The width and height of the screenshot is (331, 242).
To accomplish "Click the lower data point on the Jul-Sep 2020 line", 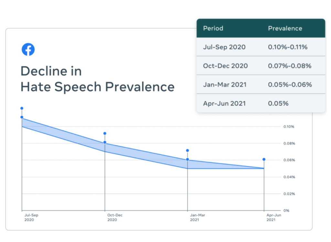I will pyautogui.click(x=22, y=117).
